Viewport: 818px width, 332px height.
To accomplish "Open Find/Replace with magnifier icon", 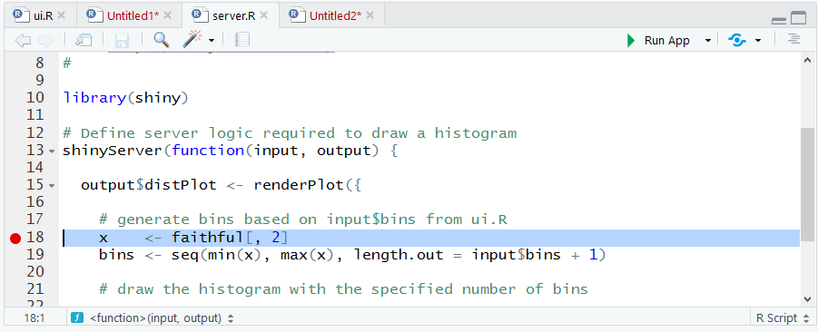I will point(162,40).
